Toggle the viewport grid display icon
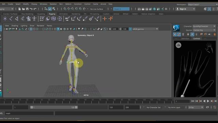This screenshot has width=218, height=123. coord(31,29)
